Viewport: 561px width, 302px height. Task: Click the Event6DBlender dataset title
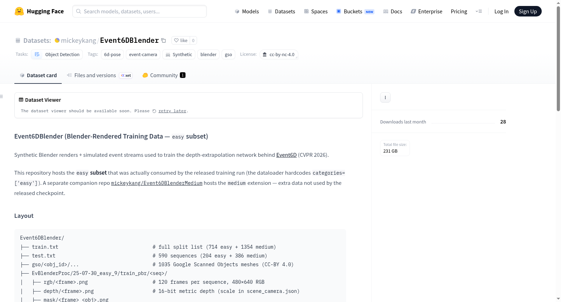tap(129, 40)
